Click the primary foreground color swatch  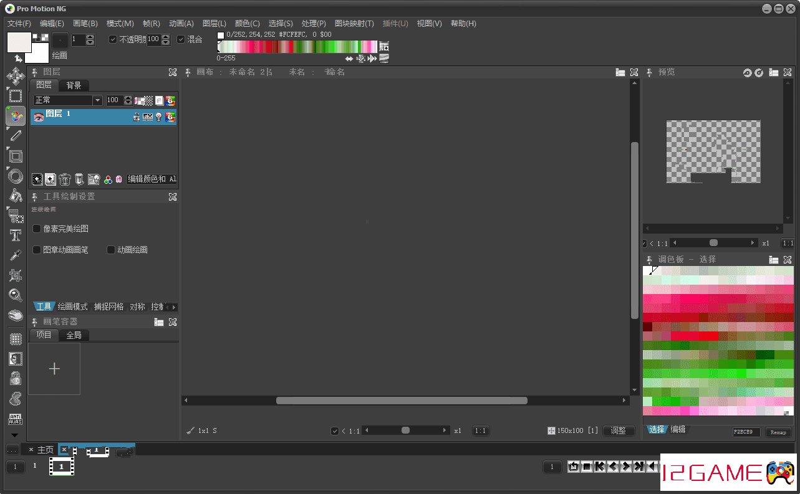coord(19,42)
